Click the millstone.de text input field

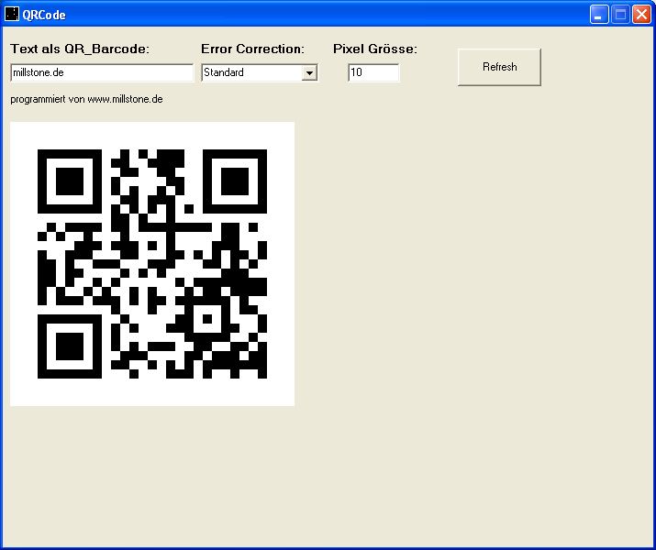102,72
